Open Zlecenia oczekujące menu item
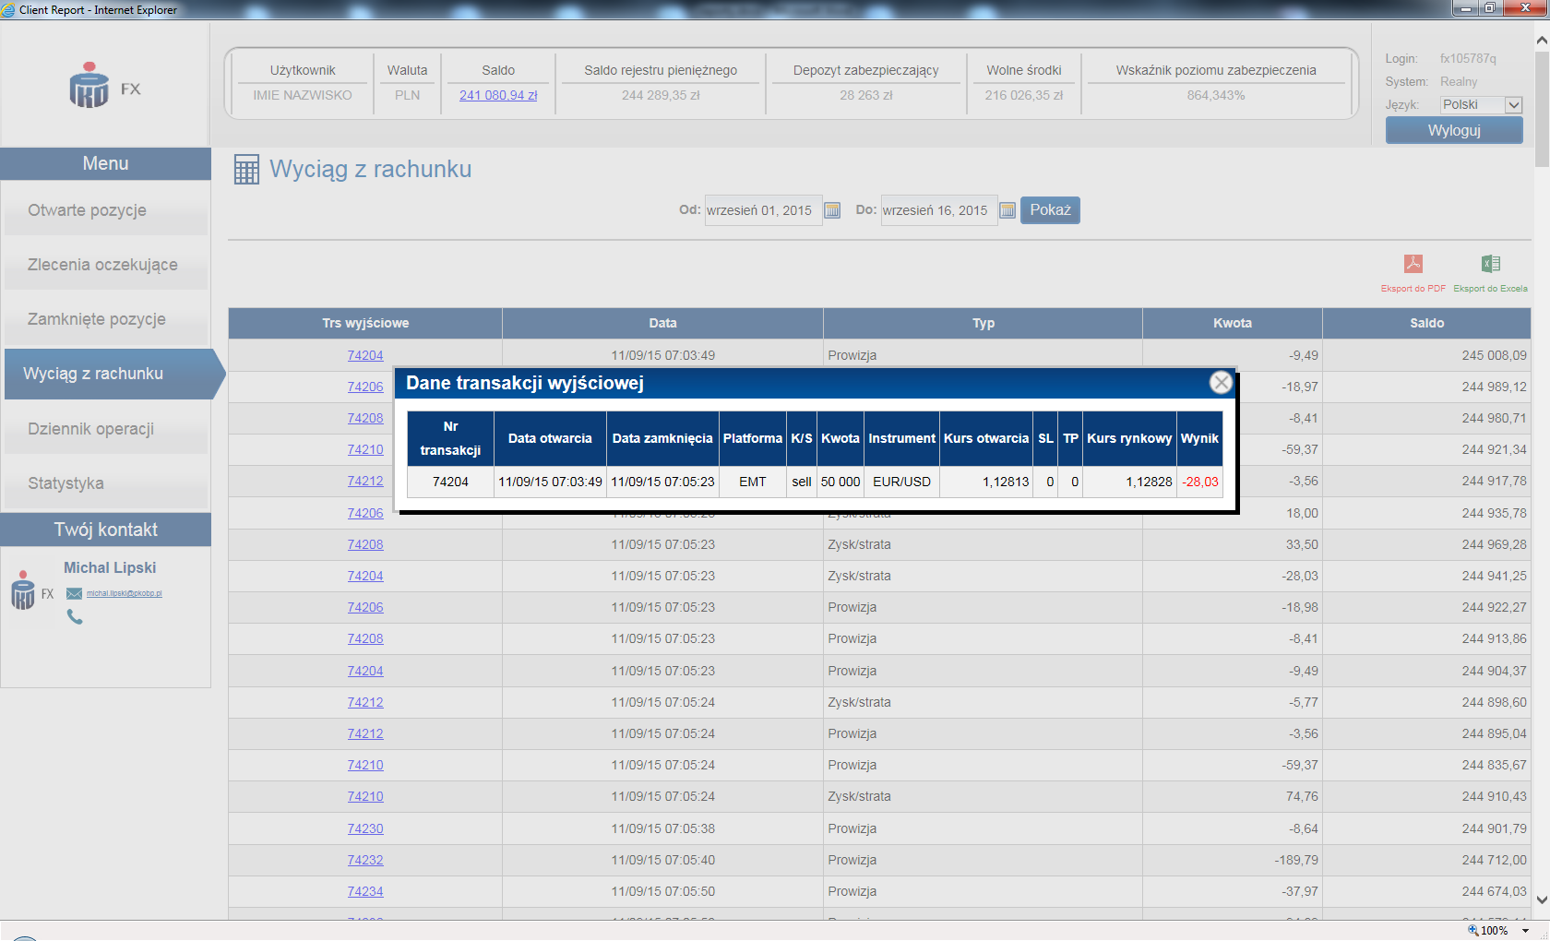Screen dimensions: 1550x941 (106, 265)
